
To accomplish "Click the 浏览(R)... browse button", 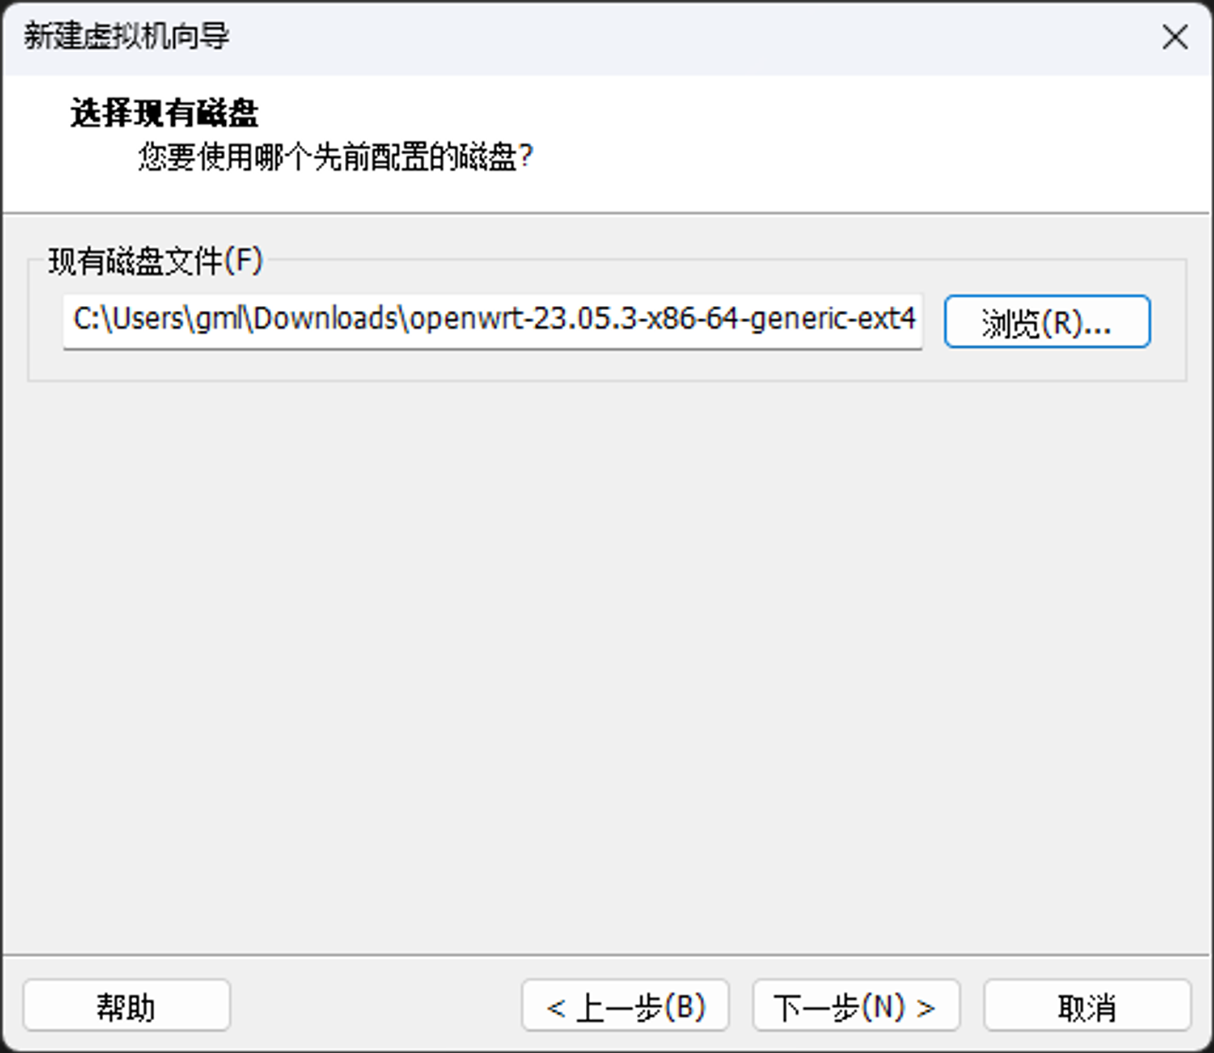I will (1046, 322).
